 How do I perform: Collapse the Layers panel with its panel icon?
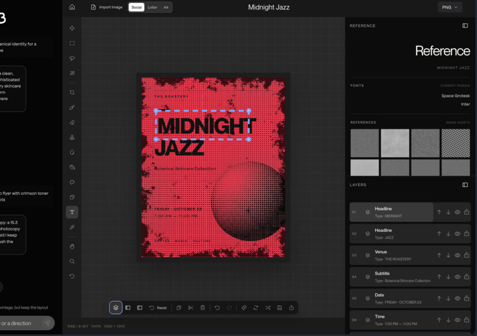pyautogui.click(x=465, y=185)
